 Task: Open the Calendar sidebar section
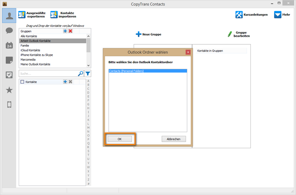(x=9, y=45)
